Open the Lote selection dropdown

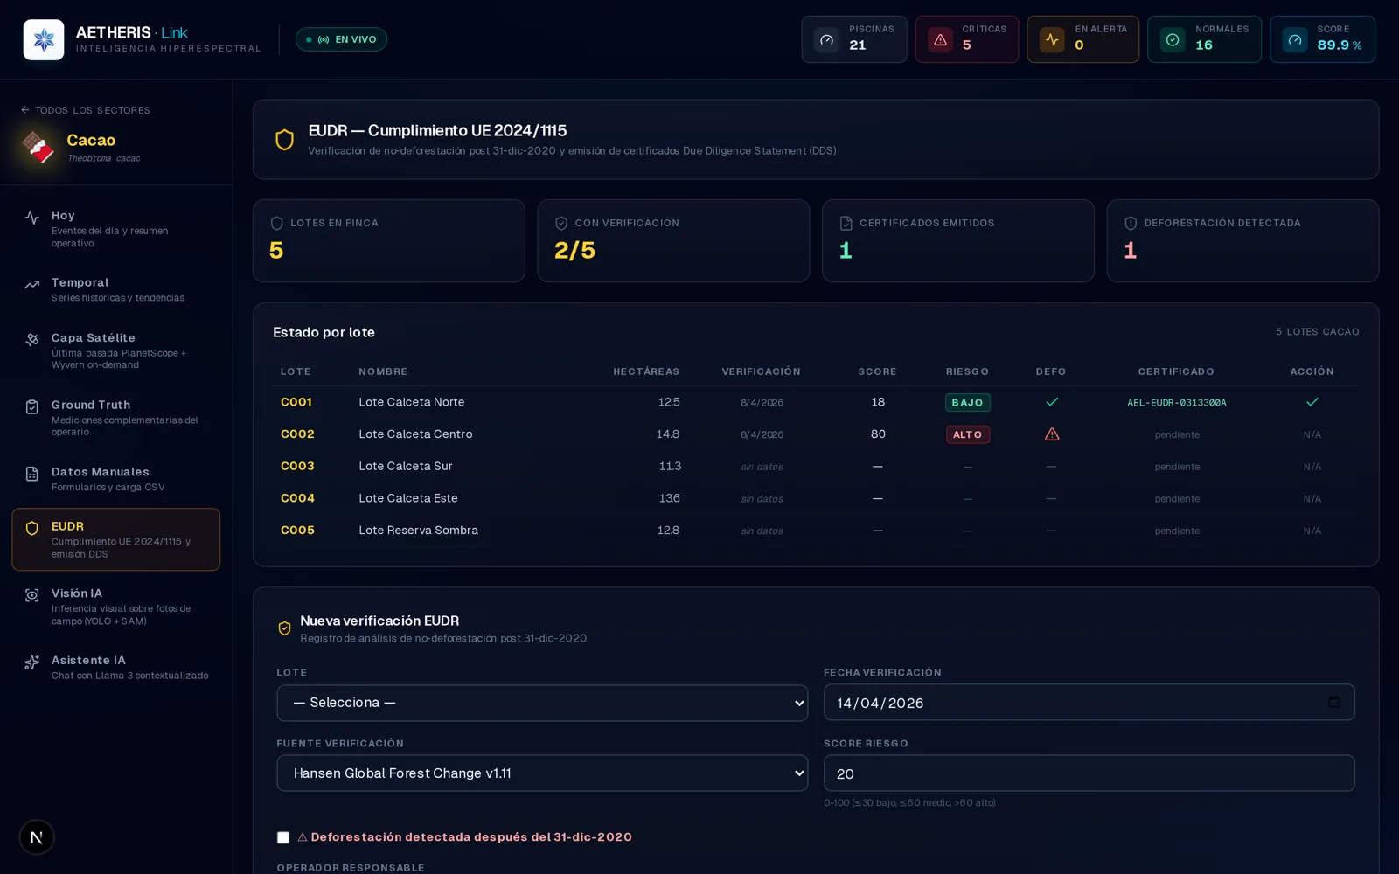542,703
